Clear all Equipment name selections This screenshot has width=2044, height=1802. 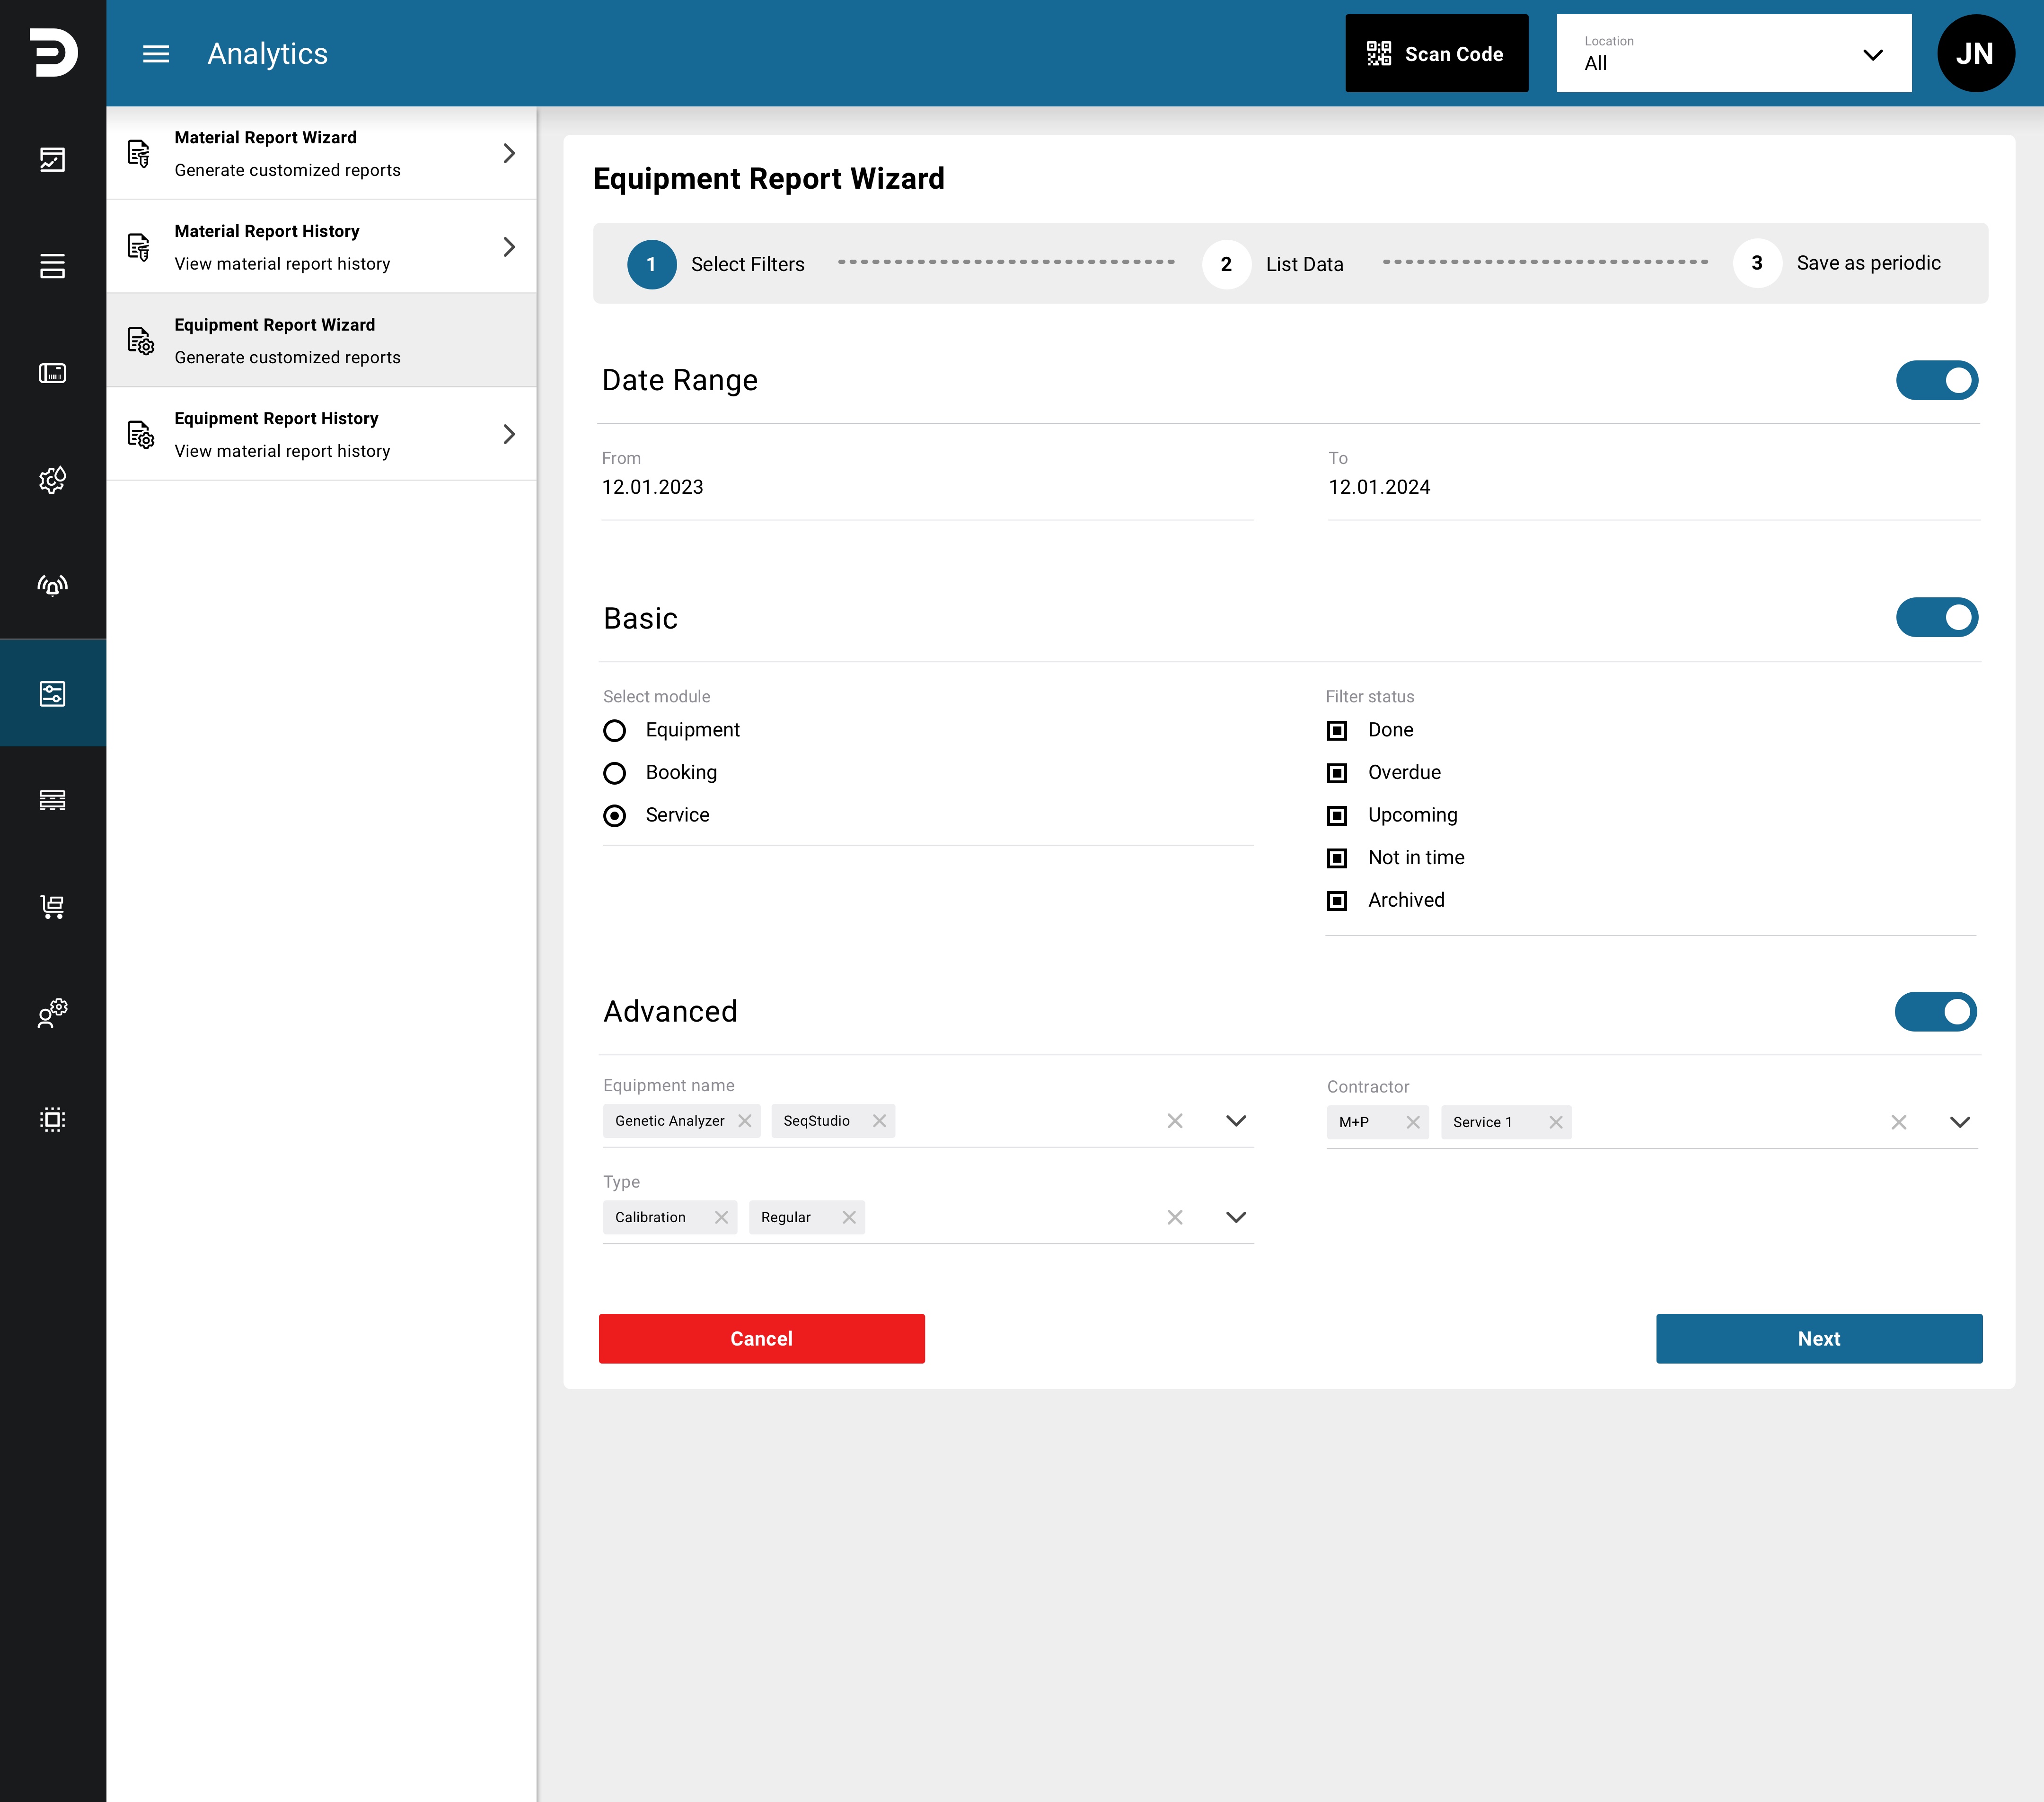1175,1120
